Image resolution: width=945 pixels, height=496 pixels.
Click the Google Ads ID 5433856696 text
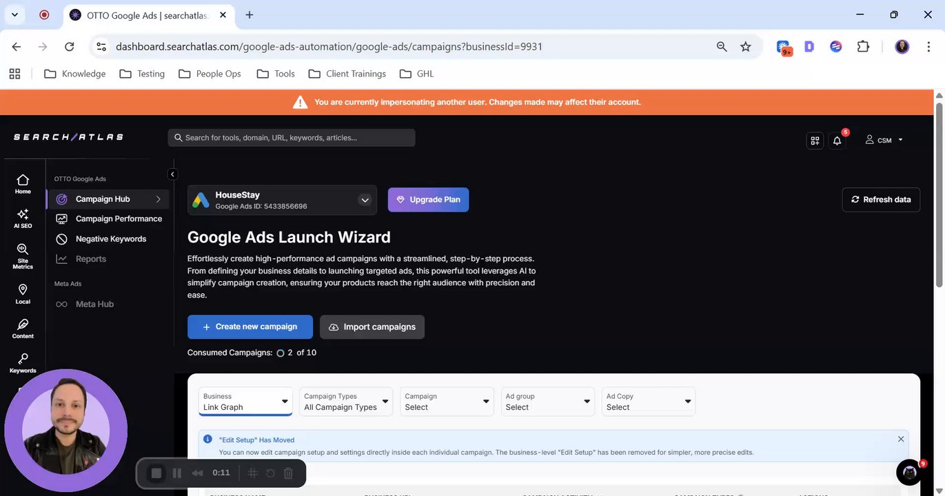click(261, 206)
